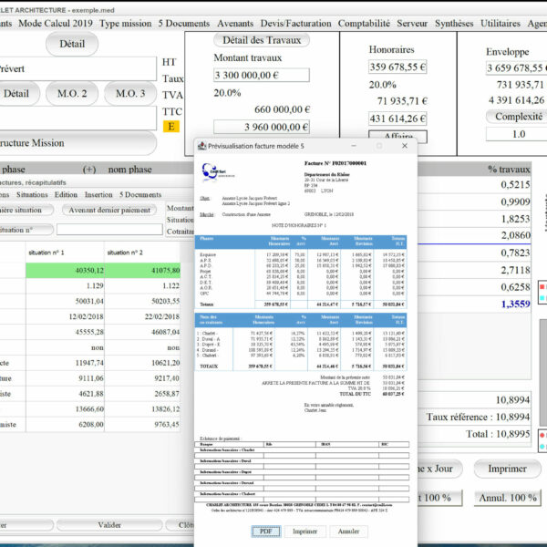The height and width of the screenshot is (547, 547).
Task: Open the Avenants menu
Action: point(235,24)
